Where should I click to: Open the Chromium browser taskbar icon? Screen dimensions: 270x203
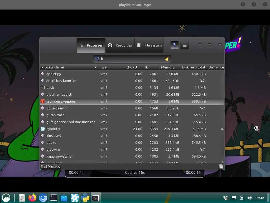43,198
